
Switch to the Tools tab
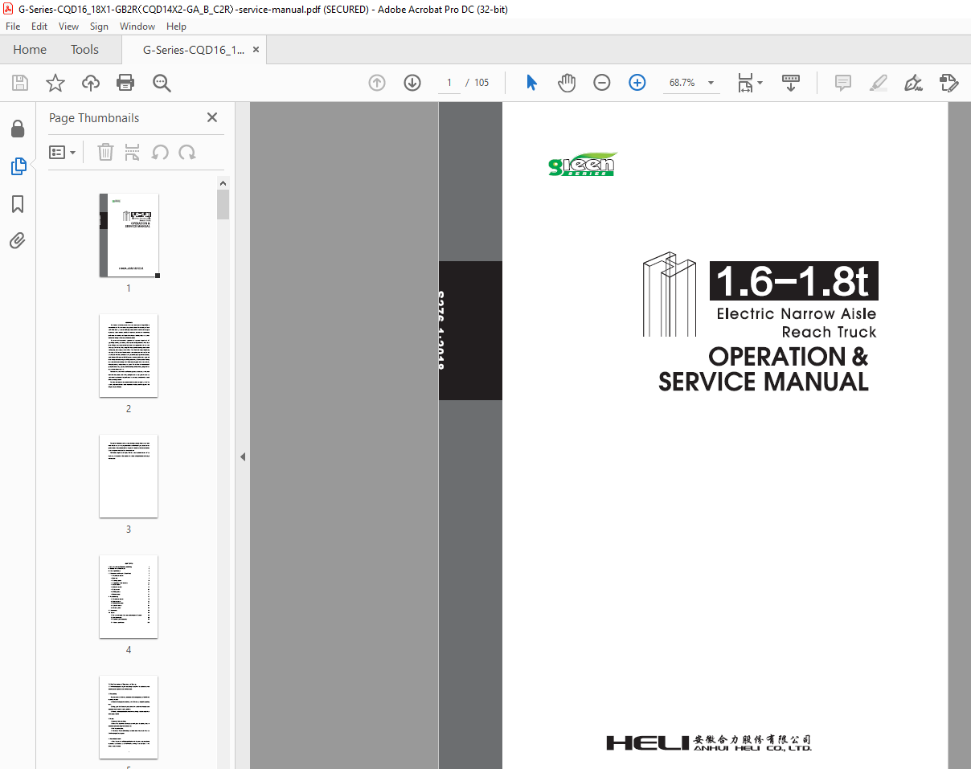coord(84,50)
